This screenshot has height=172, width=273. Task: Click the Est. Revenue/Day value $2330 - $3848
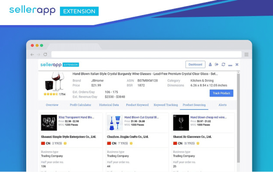pyautogui.click(x=115, y=97)
